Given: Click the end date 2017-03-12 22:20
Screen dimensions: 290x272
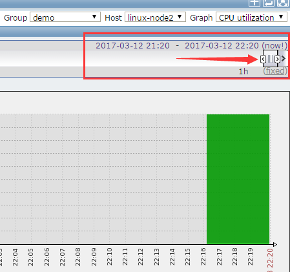Looking at the screenshot, I should click(x=222, y=46).
